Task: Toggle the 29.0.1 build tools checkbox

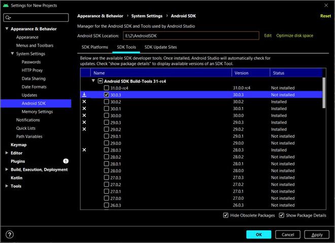Action: pos(107,136)
